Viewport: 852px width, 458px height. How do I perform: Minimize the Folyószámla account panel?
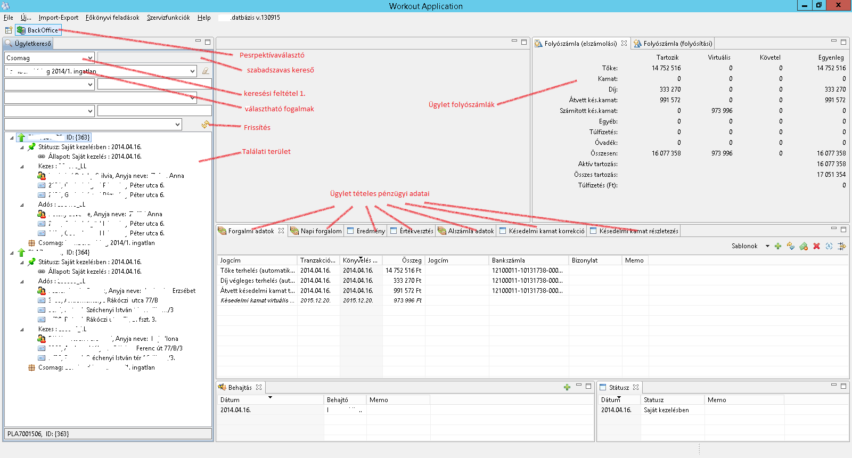(834, 41)
